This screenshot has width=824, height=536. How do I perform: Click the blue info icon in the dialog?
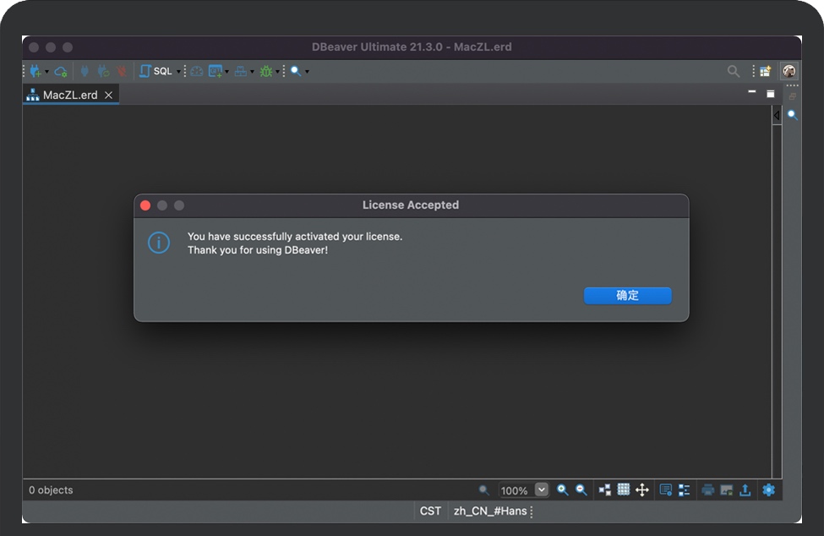tap(159, 243)
